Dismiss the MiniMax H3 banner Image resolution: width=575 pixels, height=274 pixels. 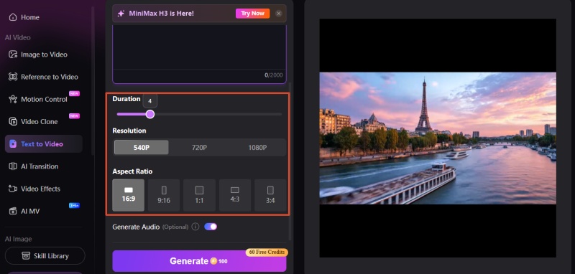click(279, 14)
